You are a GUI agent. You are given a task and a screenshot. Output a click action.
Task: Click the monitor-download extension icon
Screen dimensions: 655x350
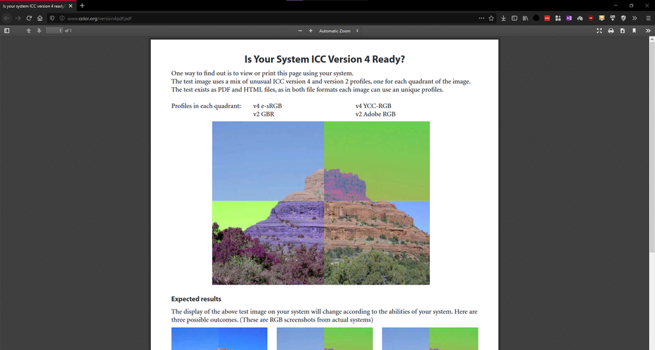click(612, 18)
